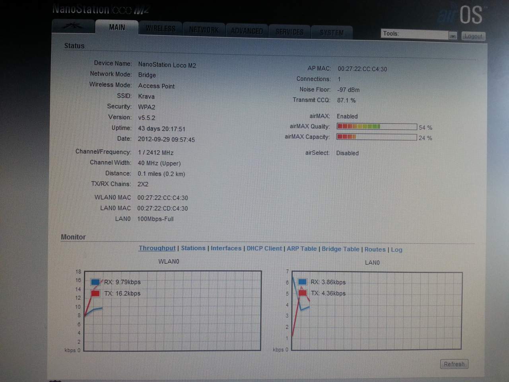Switch to the MAIN tab
Image resolution: width=509 pixels, height=382 pixels.
coord(117,27)
